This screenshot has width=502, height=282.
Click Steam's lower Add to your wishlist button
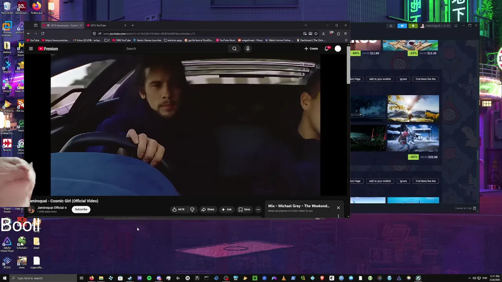pyautogui.click(x=380, y=181)
